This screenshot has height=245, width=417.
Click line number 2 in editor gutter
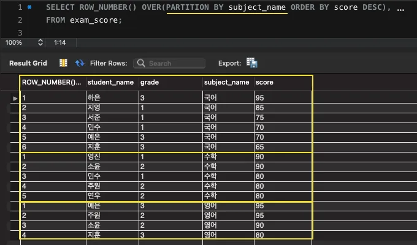20,20
